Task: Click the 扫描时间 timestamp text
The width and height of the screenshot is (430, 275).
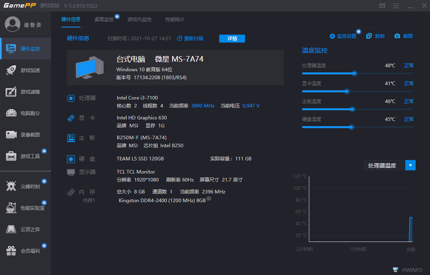Action: [x=139, y=38]
